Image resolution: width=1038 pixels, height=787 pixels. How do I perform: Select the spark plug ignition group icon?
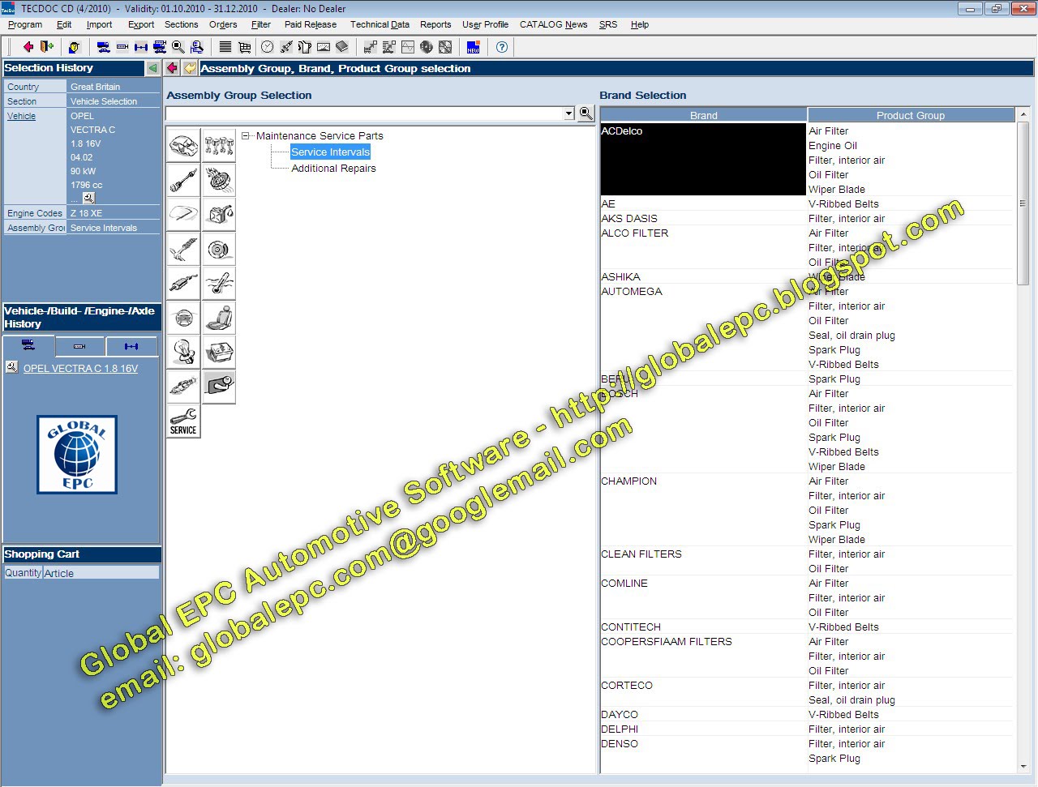(x=183, y=387)
